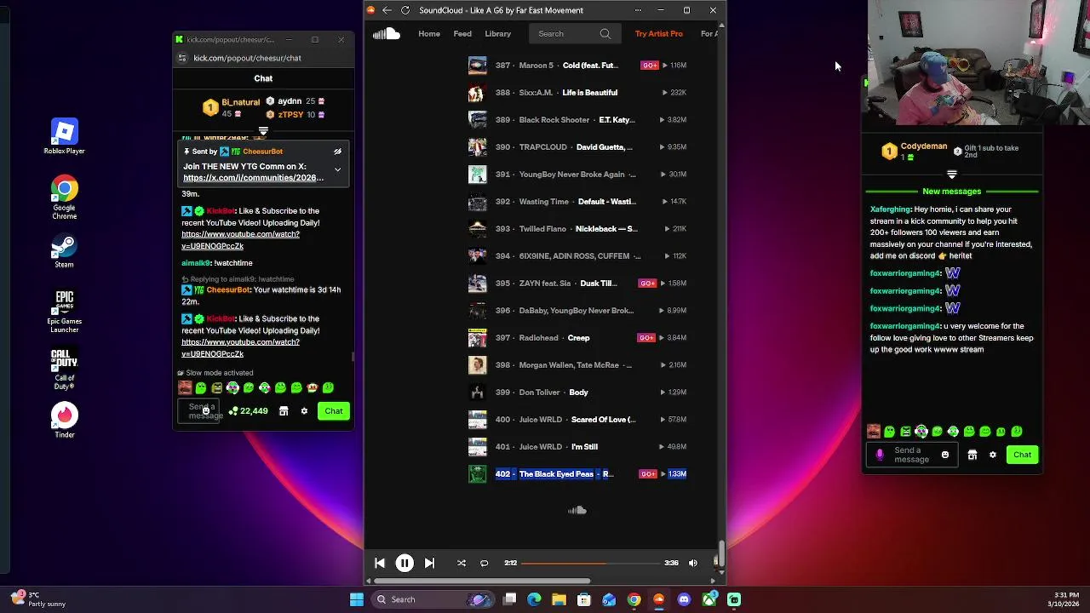The width and height of the screenshot is (1090, 613).
Task: Open first YouTube watch link in cheesur chat
Action: pyautogui.click(x=239, y=240)
